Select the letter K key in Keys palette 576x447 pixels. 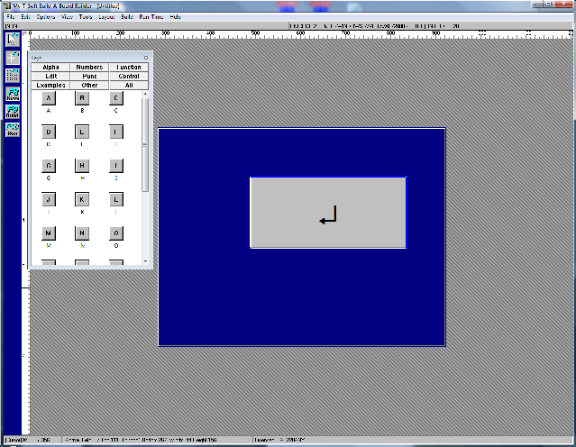coord(82,199)
